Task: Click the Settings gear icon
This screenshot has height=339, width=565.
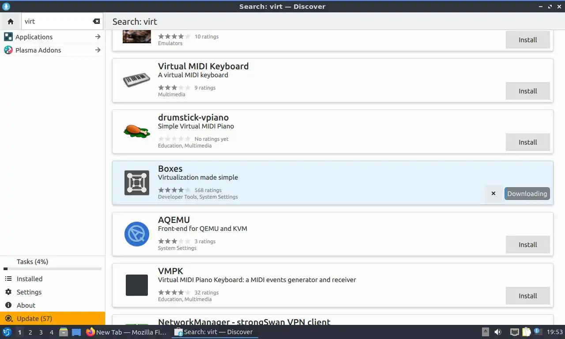Action: click(x=8, y=292)
